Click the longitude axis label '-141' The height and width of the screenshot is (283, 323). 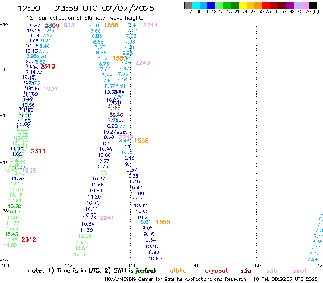[x=193, y=266]
